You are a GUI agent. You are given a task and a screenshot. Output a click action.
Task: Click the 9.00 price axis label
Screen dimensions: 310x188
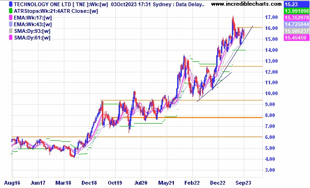[x=270, y=104]
